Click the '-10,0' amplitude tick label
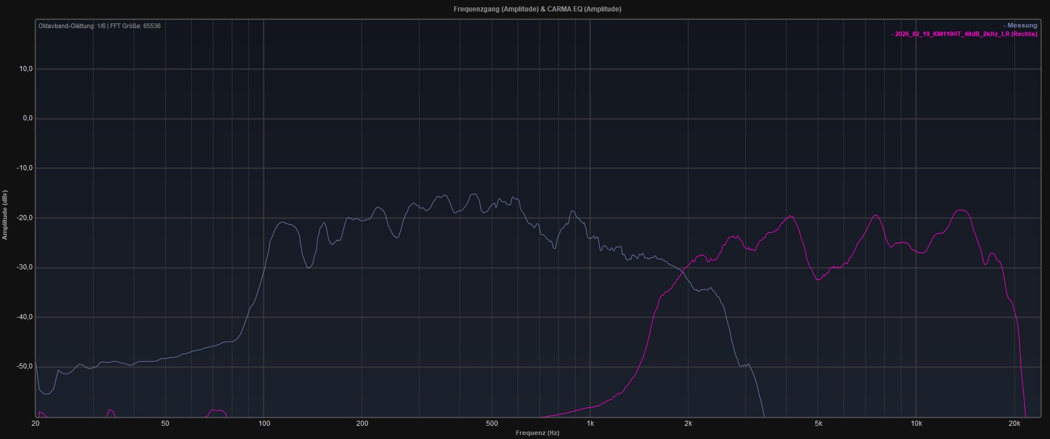This screenshot has height=439, width=1050. 25,168
